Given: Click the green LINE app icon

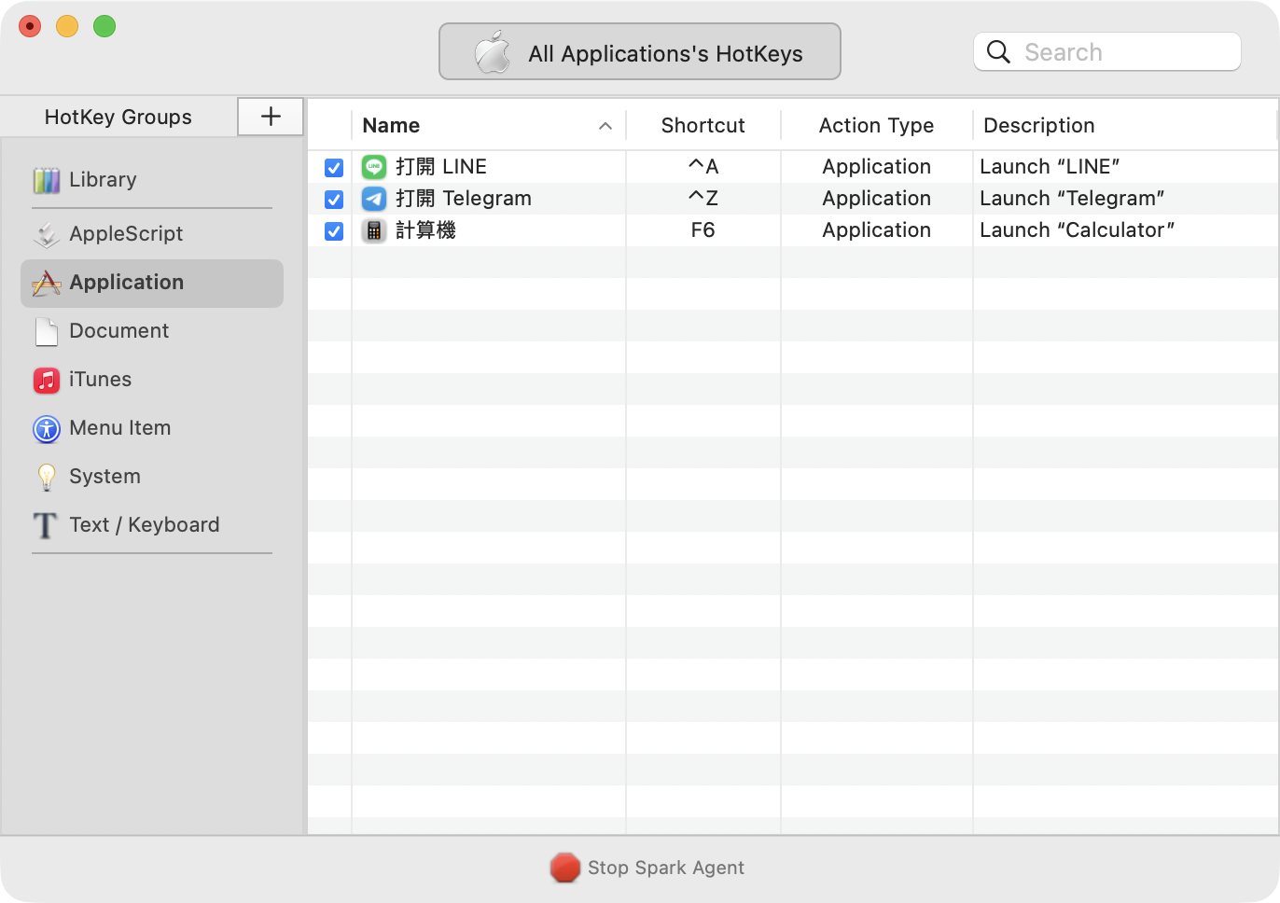Looking at the screenshot, I should click(374, 167).
